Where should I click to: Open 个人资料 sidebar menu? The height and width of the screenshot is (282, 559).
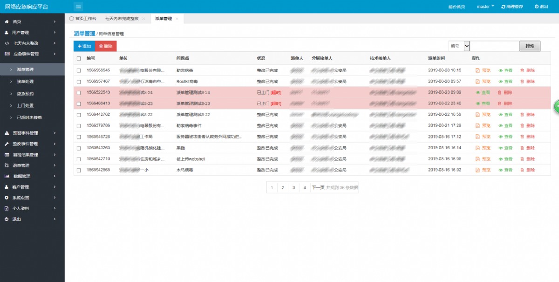coord(32,208)
